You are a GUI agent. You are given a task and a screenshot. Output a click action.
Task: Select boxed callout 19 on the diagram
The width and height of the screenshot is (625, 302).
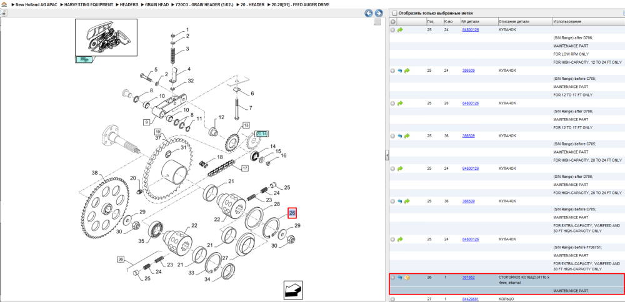158,131
